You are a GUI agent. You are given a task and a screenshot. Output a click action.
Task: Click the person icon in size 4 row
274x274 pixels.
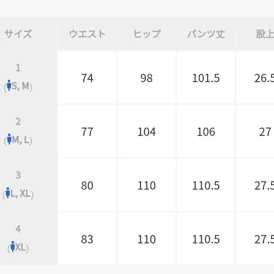click(13, 246)
